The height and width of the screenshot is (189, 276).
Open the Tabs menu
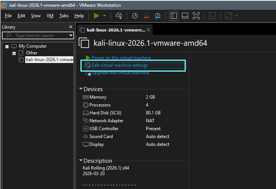coord(64,16)
